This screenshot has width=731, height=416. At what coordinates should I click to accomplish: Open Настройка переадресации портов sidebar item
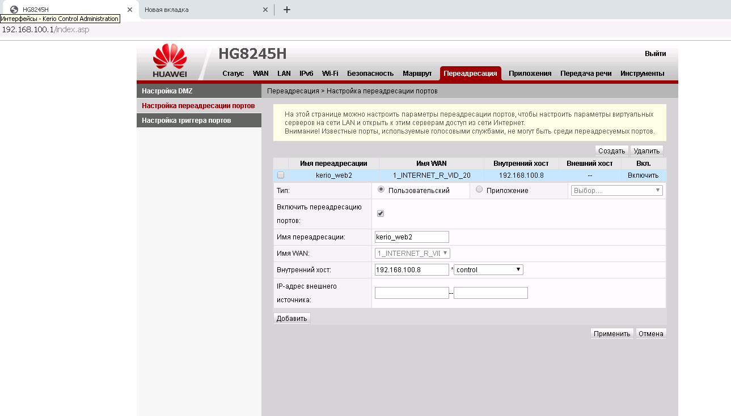pyautogui.click(x=199, y=106)
